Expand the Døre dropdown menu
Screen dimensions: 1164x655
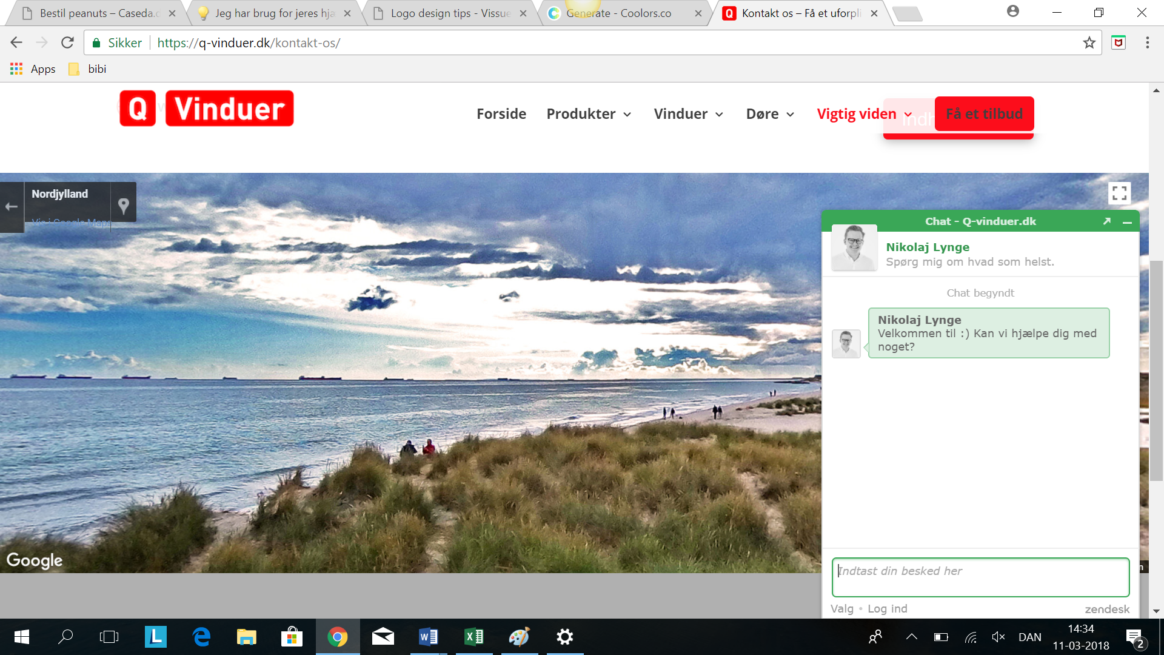(x=770, y=114)
